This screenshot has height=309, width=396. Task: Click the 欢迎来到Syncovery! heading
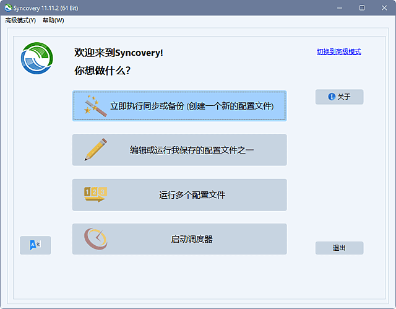pyautogui.click(x=119, y=53)
